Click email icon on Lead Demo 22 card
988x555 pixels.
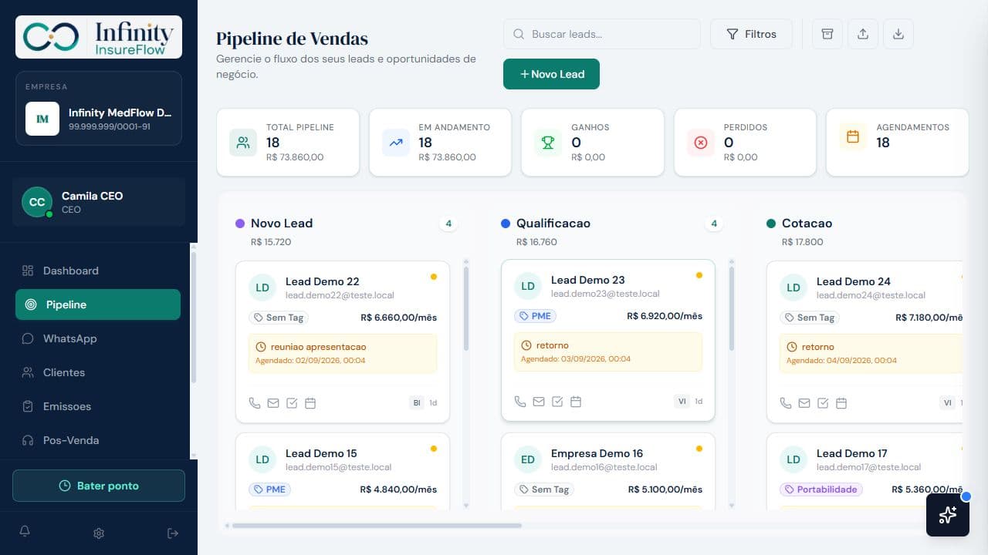[273, 402]
